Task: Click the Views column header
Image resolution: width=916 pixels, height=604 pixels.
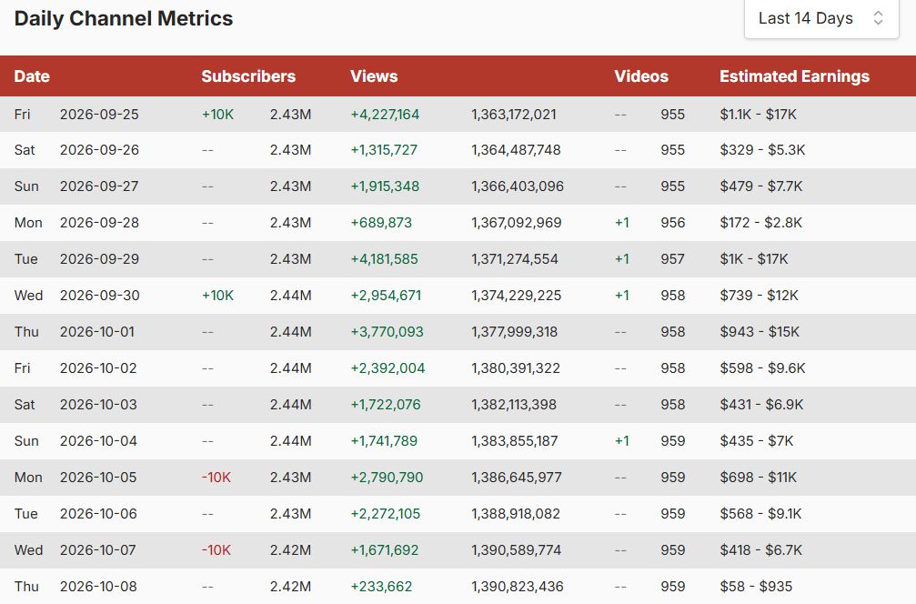Action: pos(374,76)
